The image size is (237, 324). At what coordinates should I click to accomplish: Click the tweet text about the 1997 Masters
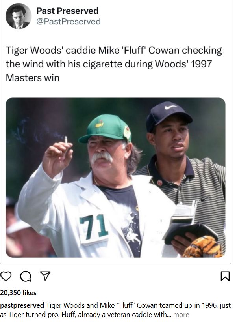114,64
